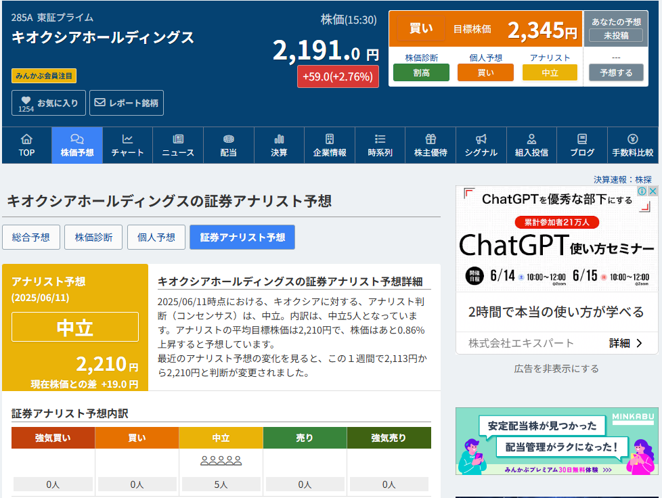
Task: Open the 決算速報：株探 link
Action: click(622, 180)
